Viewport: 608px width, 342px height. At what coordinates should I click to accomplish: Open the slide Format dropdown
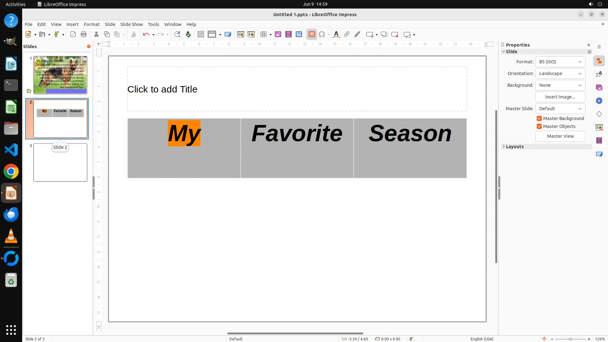pos(560,62)
